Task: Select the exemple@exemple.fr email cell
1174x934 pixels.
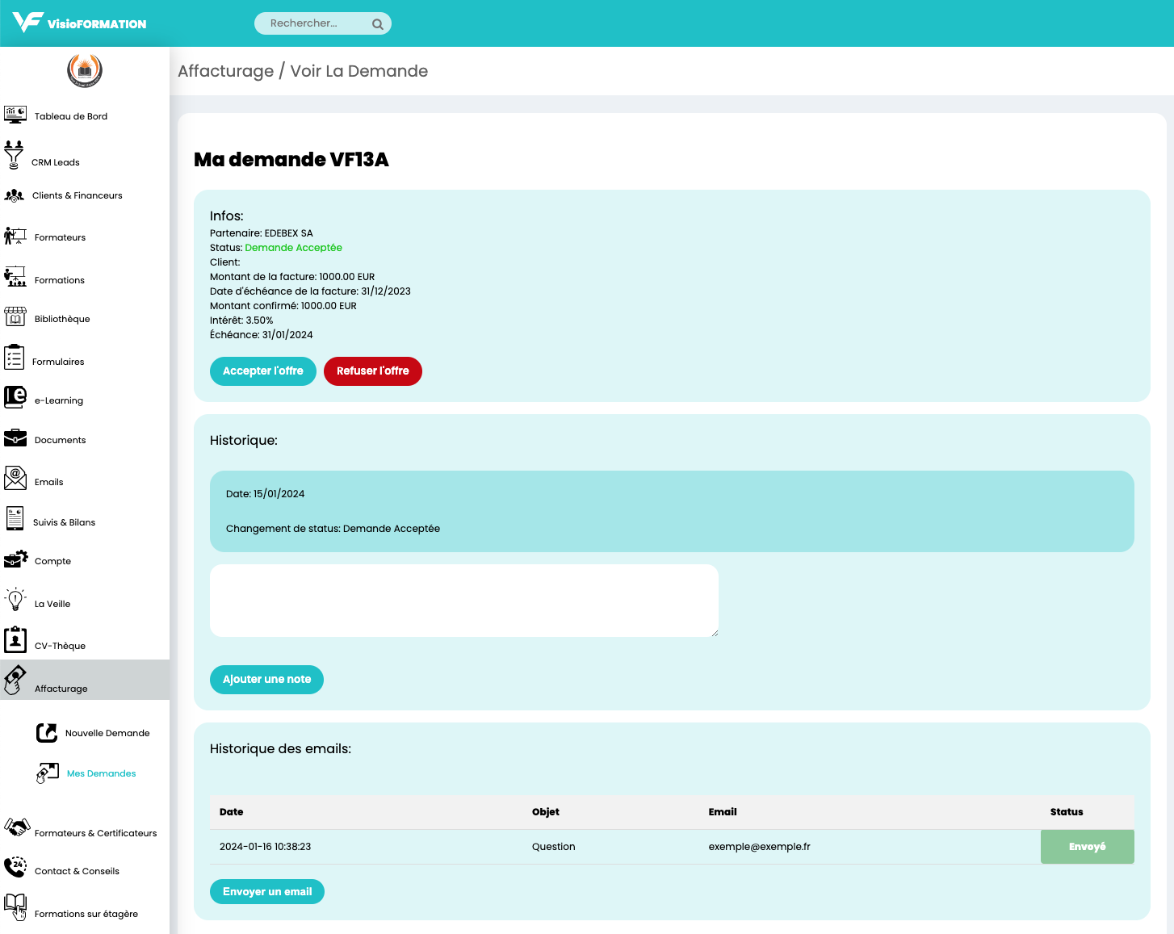Action: (760, 847)
